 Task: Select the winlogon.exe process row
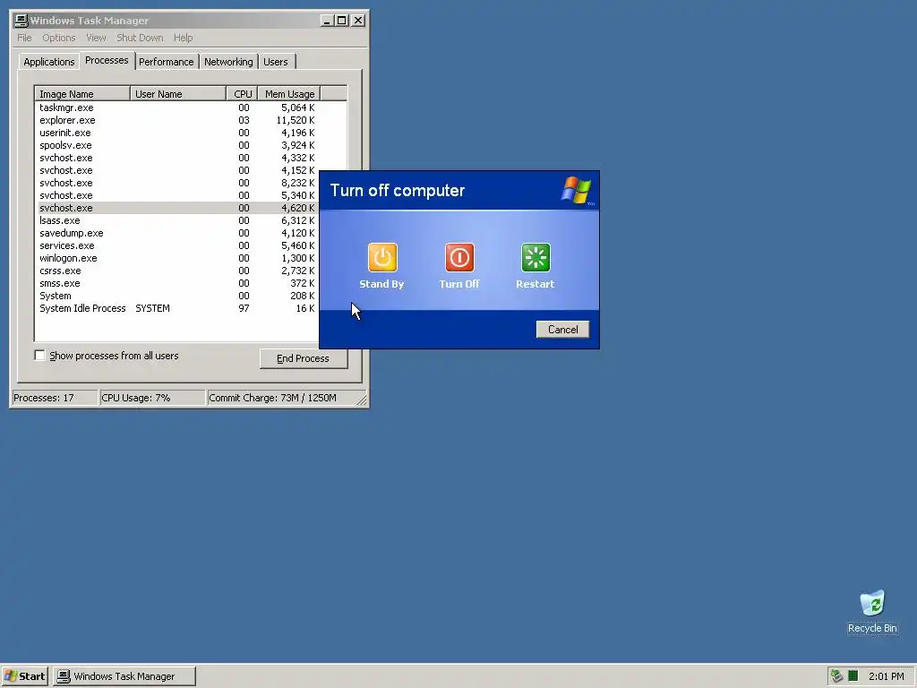pos(177,258)
